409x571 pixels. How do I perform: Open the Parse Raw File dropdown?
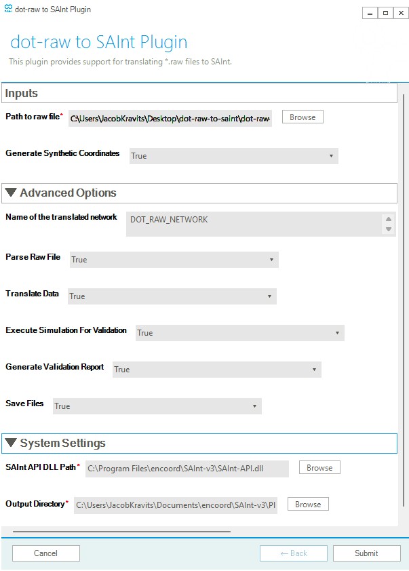click(174, 260)
